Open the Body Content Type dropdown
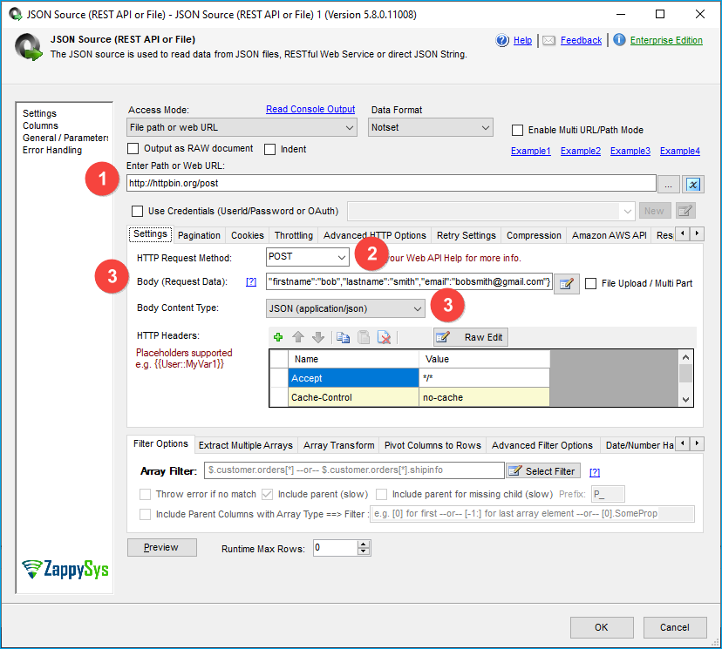This screenshot has height=649, width=722. click(345, 308)
